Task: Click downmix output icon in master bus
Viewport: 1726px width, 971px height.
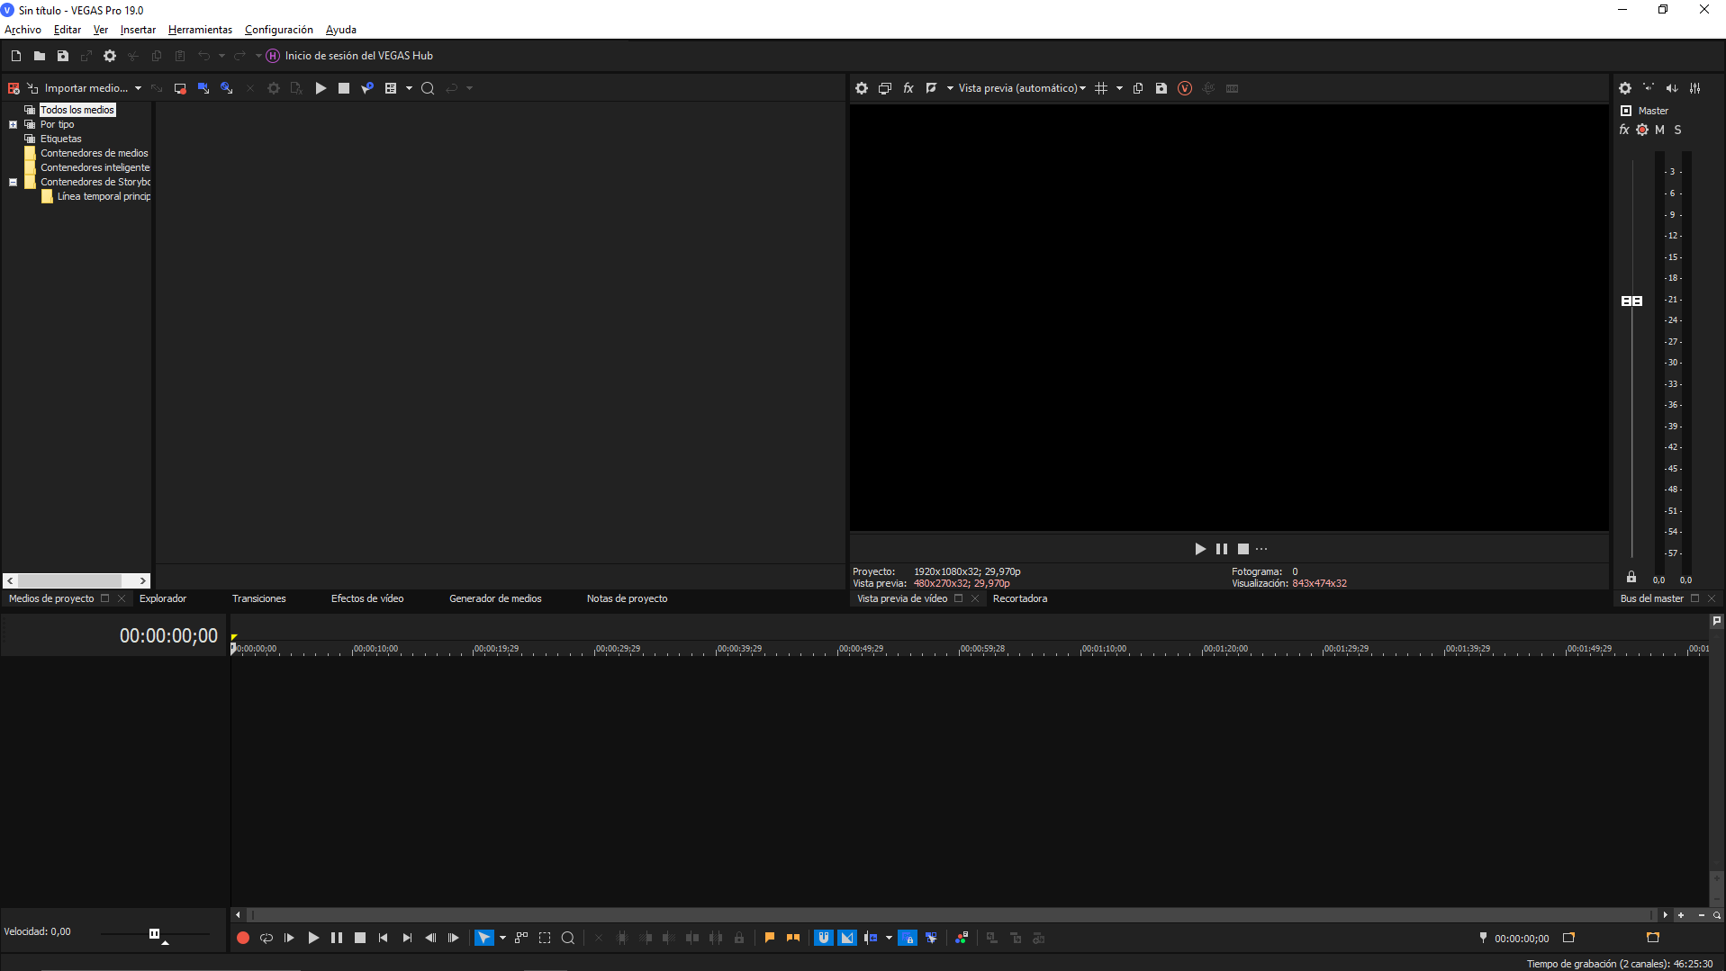Action: (x=1649, y=88)
